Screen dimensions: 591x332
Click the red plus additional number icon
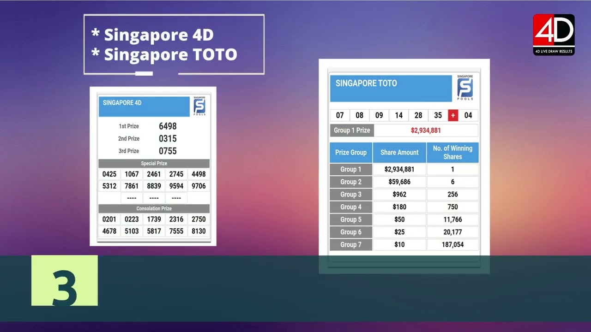(453, 115)
